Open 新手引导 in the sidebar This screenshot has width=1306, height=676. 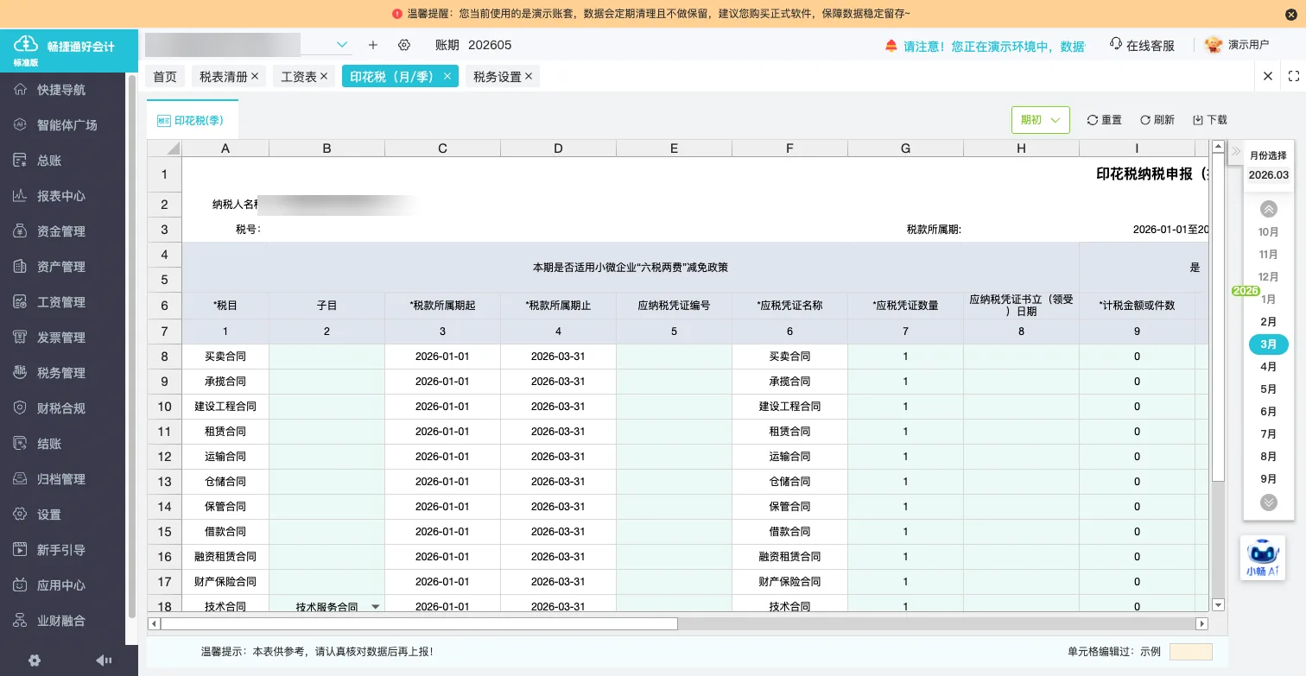pyautogui.click(x=61, y=550)
